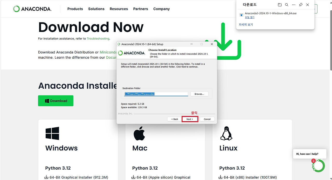Click the Destination Folder path field
The height and width of the screenshot is (180, 332).
[x=156, y=94]
